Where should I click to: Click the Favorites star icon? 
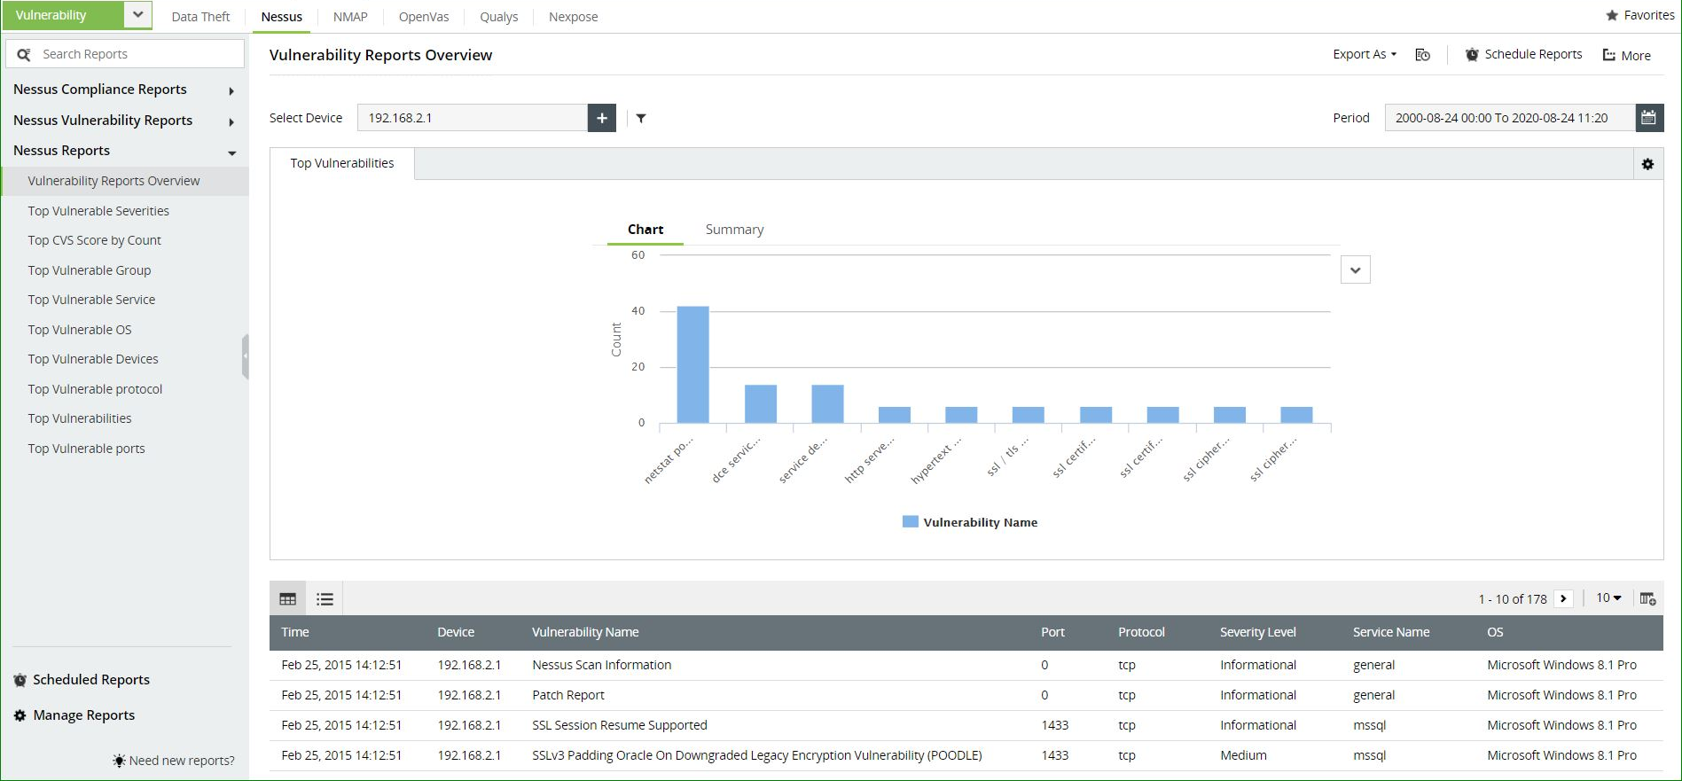1612,15
